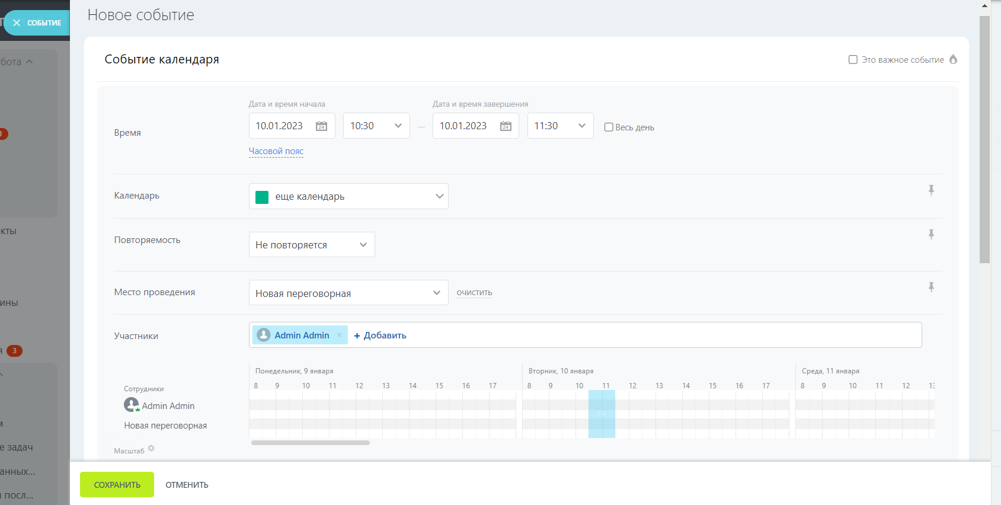
Task: Remove Admin Admin from participants
Action: (x=340, y=335)
